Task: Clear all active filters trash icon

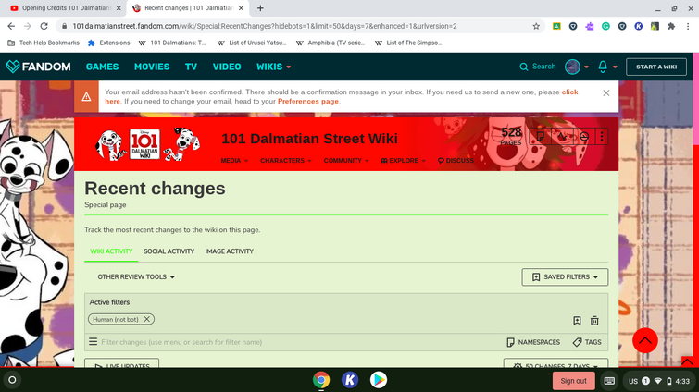Action: [594, 321]
